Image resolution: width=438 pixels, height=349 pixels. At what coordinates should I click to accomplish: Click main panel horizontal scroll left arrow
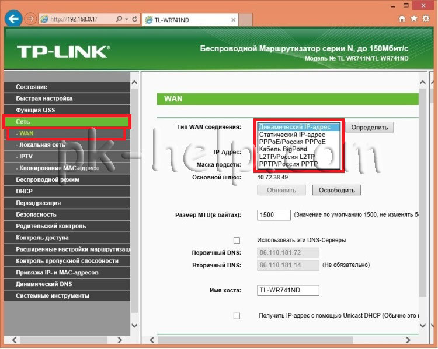[x=152, y=340]
